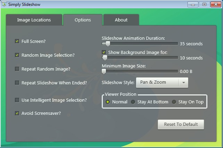
Task: Select the Options tab
Action: (x=83, y=20)
